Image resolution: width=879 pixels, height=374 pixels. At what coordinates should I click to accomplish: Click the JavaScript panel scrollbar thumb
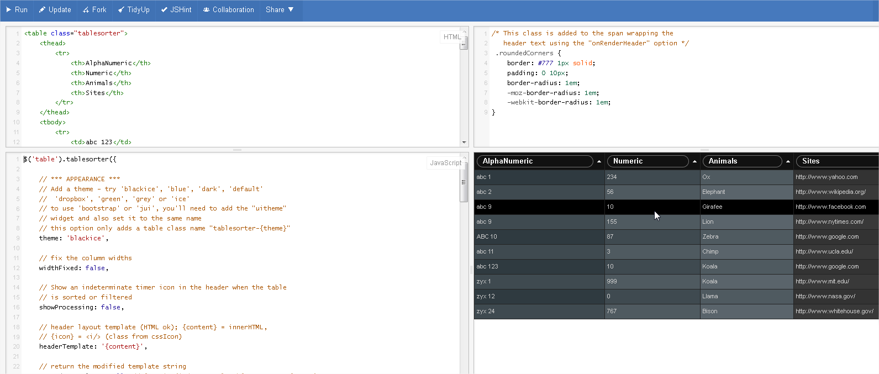464,182
